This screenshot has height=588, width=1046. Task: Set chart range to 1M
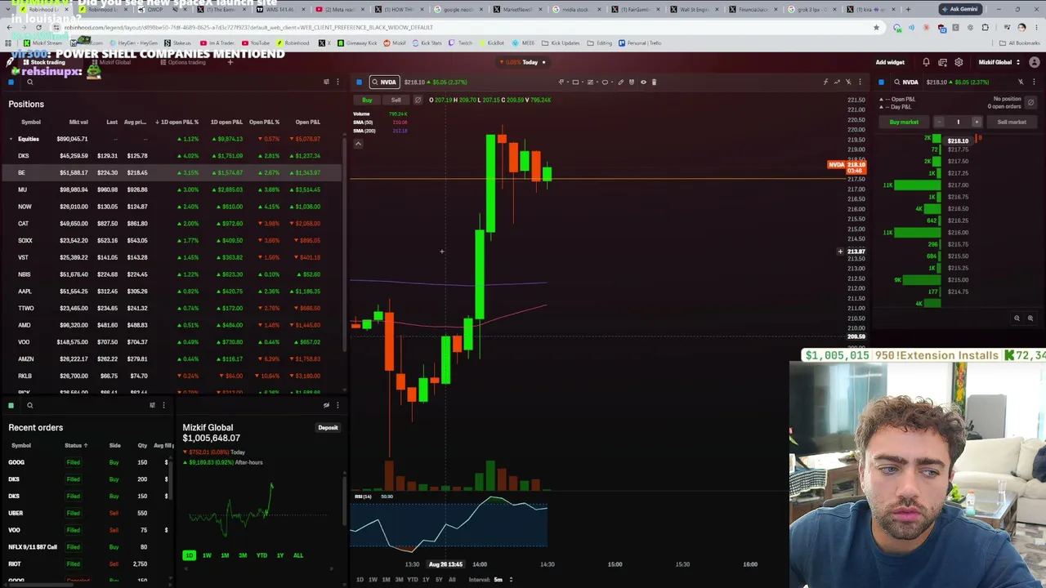pos(386,580)
